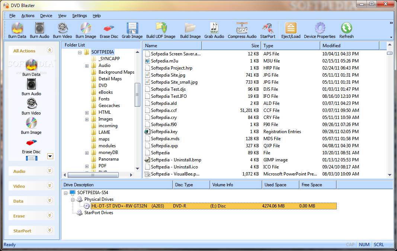397x251 pixels.
Task: Select the SOFTPEDIA-S54 computer icon
Action: pyautogui.click(x=73, y=193)
